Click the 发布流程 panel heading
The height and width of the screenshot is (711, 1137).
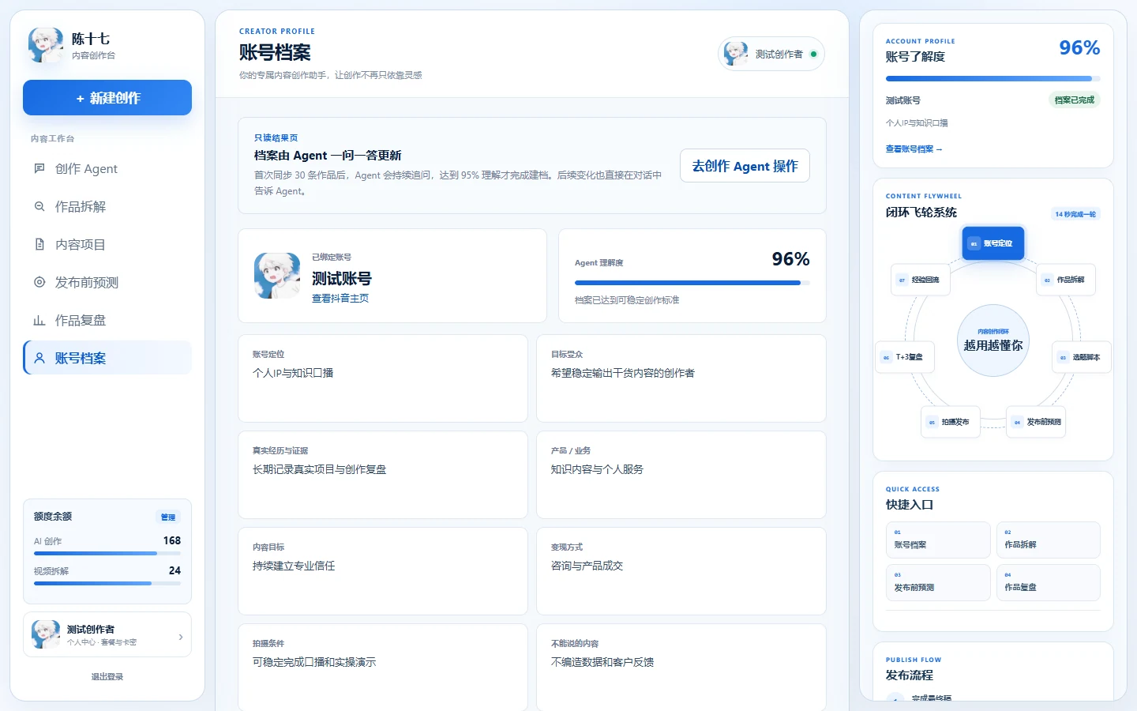(x=910, y=675)
